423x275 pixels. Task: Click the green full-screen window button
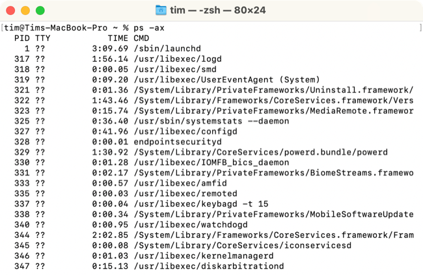39,11
